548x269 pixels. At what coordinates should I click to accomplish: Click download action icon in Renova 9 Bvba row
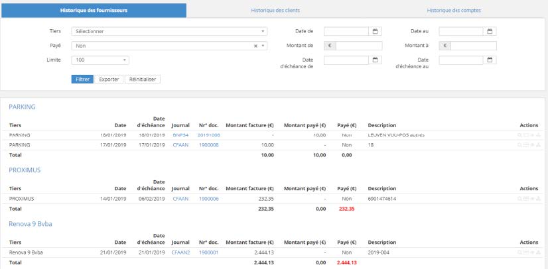point(539,252)
